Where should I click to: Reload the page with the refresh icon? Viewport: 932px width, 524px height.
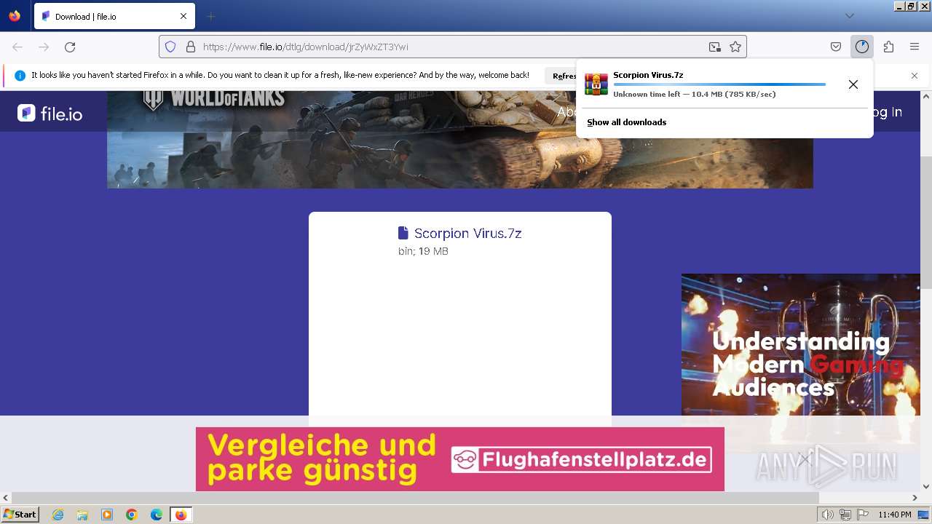[70, 47]
